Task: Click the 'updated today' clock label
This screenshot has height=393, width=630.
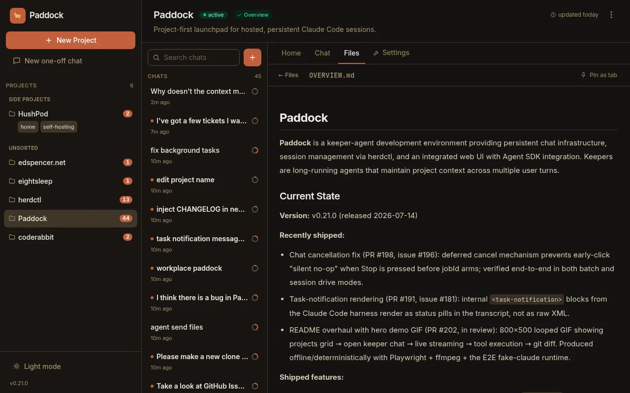Action: tap(574, 15)
